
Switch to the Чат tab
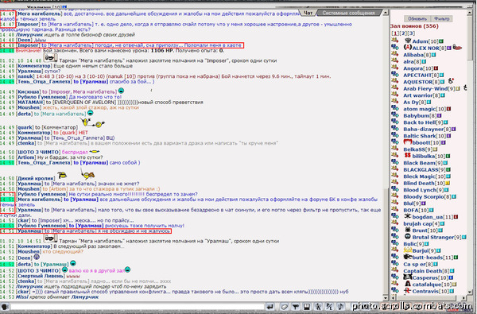pos(308,13)
